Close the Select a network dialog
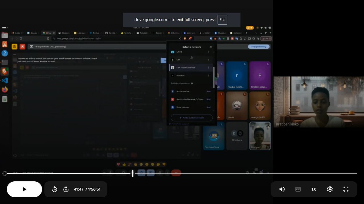This screenshot has width=364, height=204. [211, 47]
